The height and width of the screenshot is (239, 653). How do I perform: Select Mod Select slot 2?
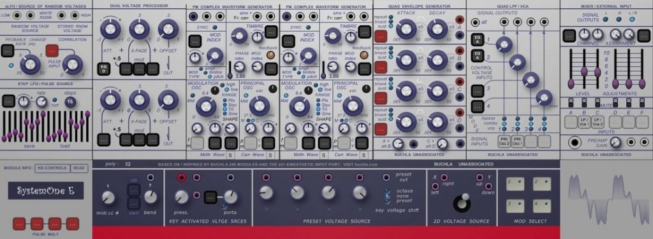coord(542,184)
